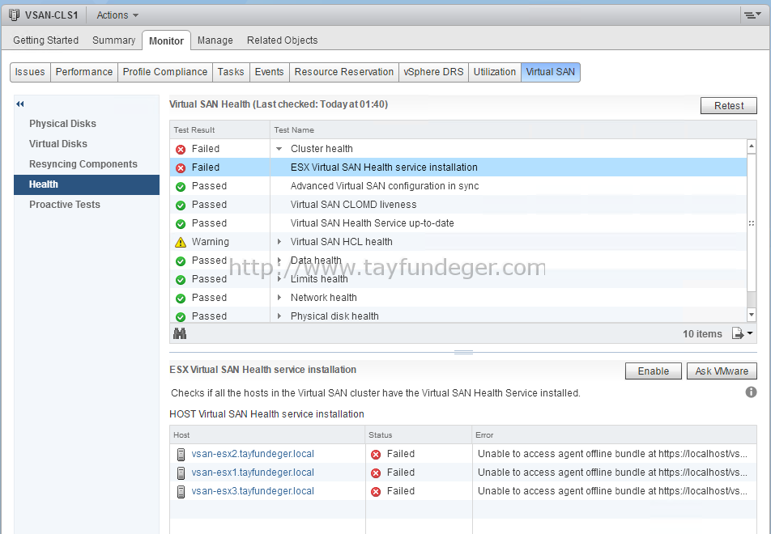Open the Events sub-tab
771x534 pixels.
click(x=270, y=72)
